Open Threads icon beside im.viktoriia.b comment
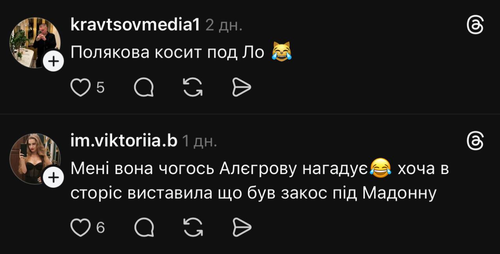 [475, 141]
